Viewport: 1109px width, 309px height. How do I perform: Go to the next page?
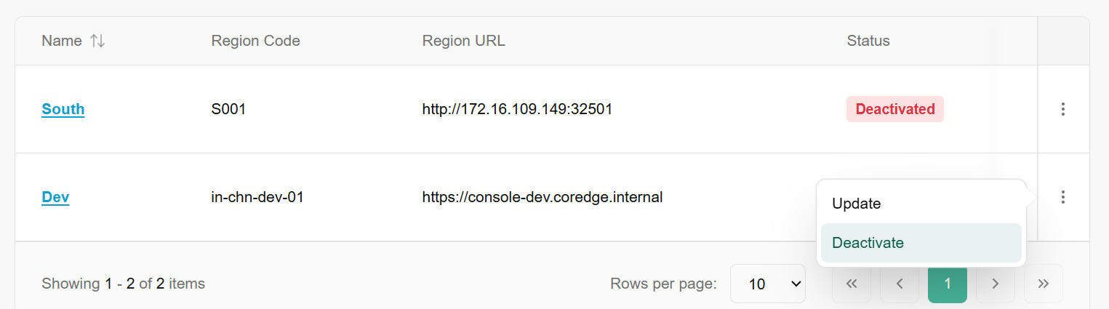tap(996, 284)
